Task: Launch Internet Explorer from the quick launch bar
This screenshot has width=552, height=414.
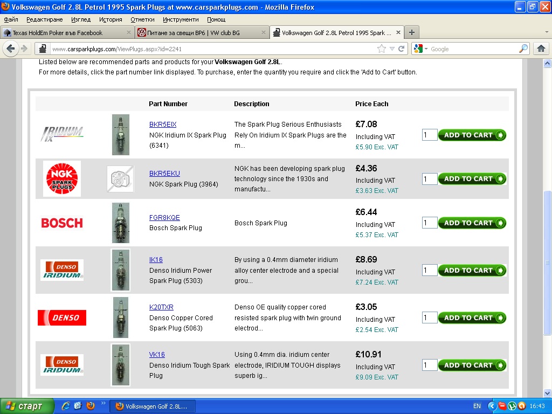Action: (66, 406)
